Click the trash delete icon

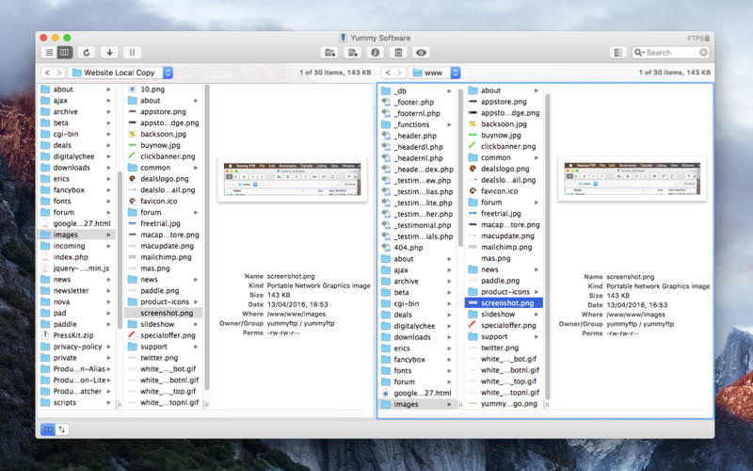click(x=398, y=53)
